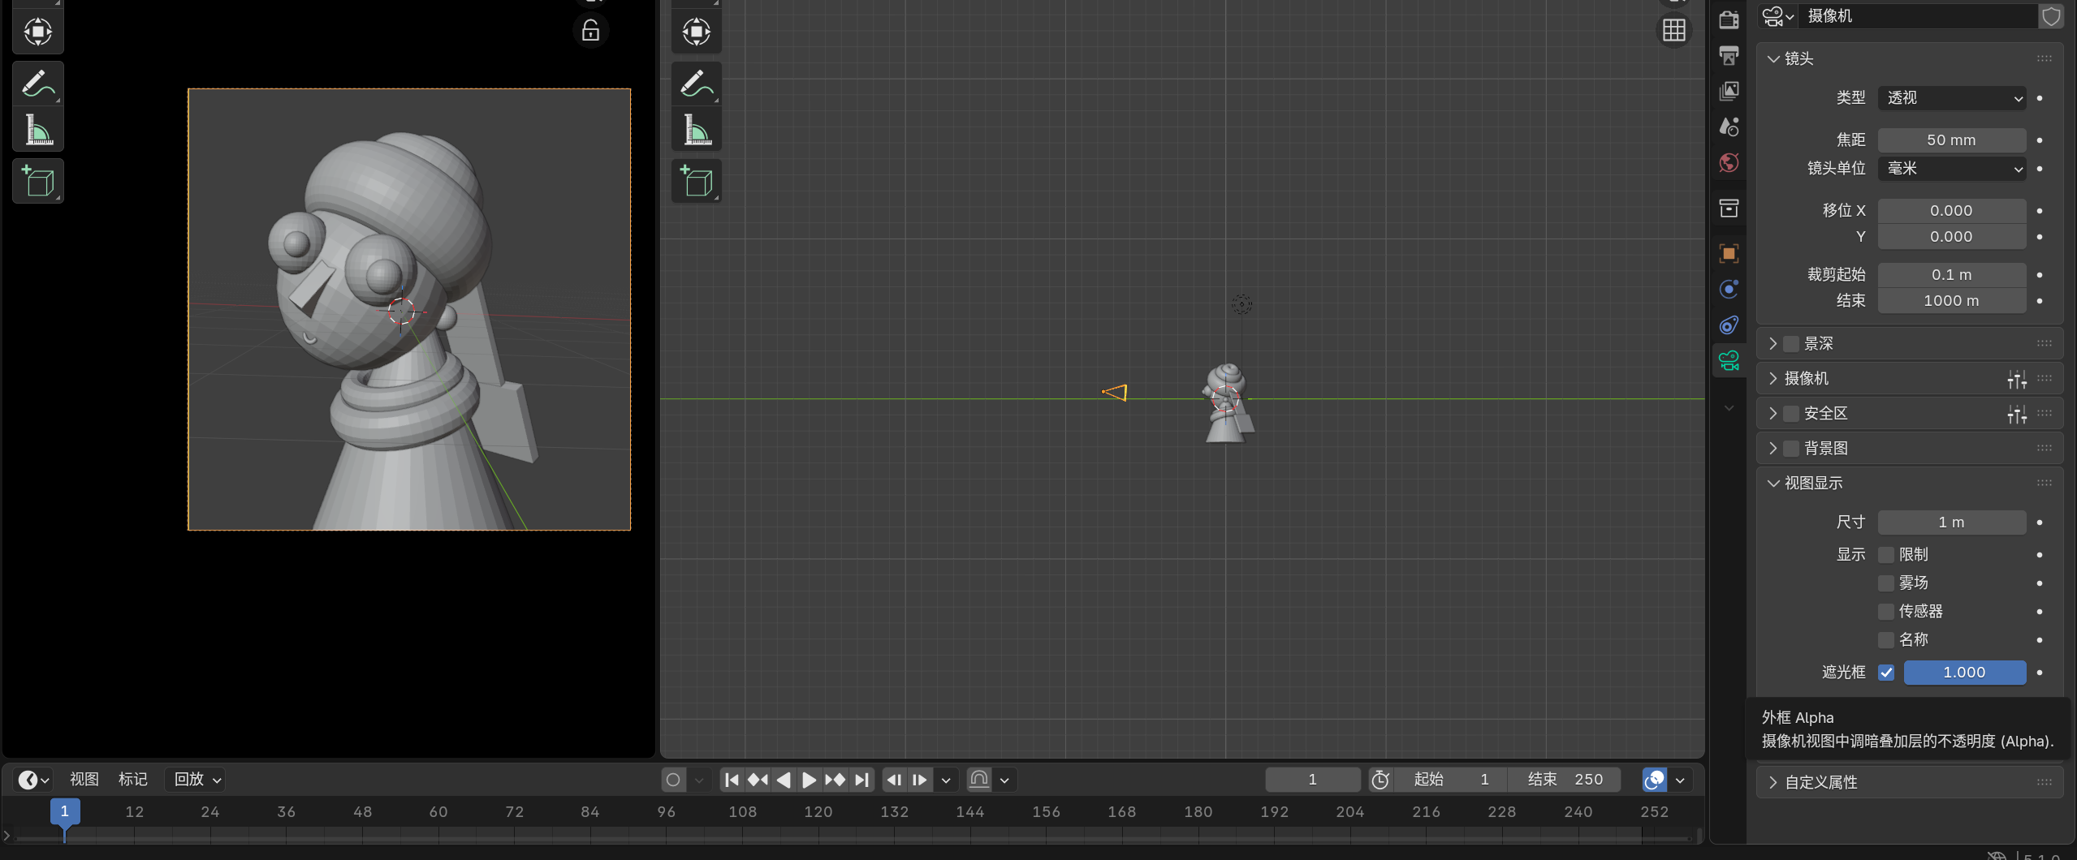Open the View Layer properties tab
The image size is (2077, 860).
1729,91
